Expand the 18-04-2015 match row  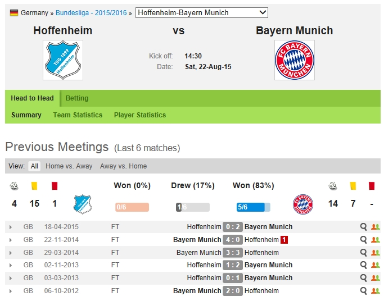(10, 227)
